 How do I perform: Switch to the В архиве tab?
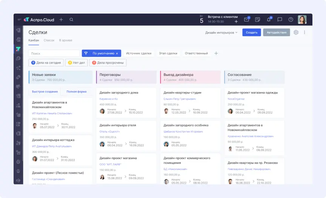point(66,40)
